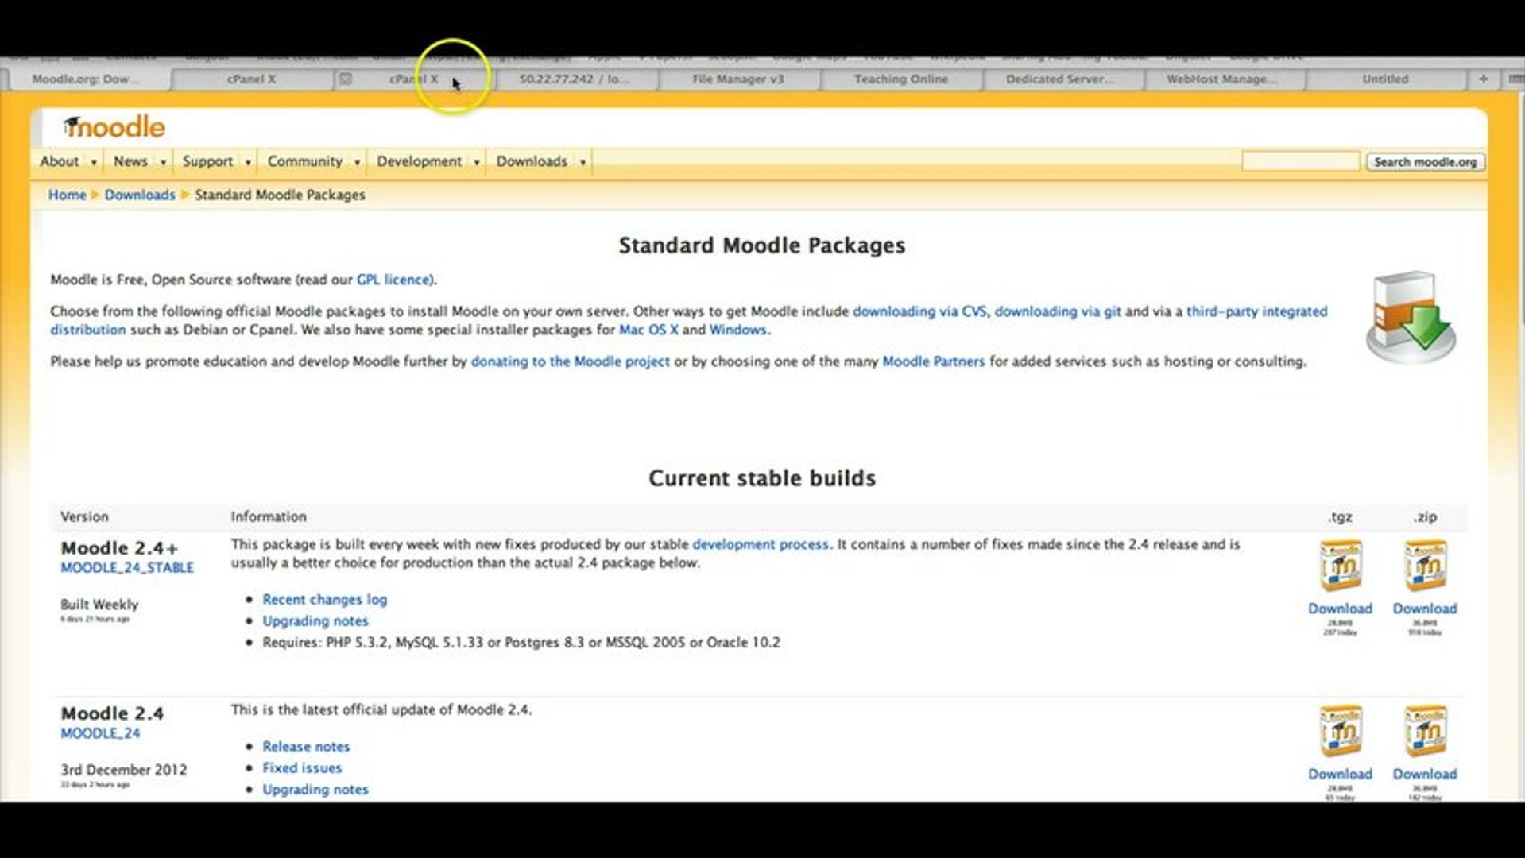Click the .tgz package icon for Moodle 2.4

click(x=1340, y=731)
